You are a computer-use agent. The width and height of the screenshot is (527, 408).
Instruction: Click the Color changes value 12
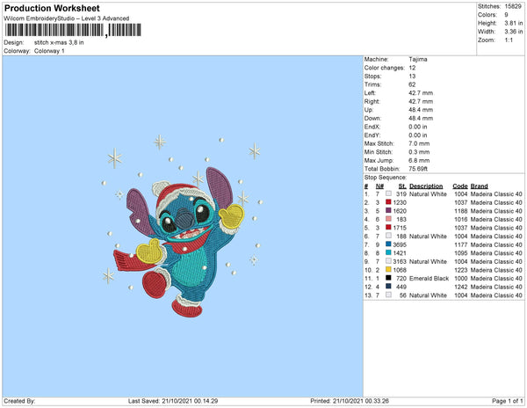pos(413,68)
